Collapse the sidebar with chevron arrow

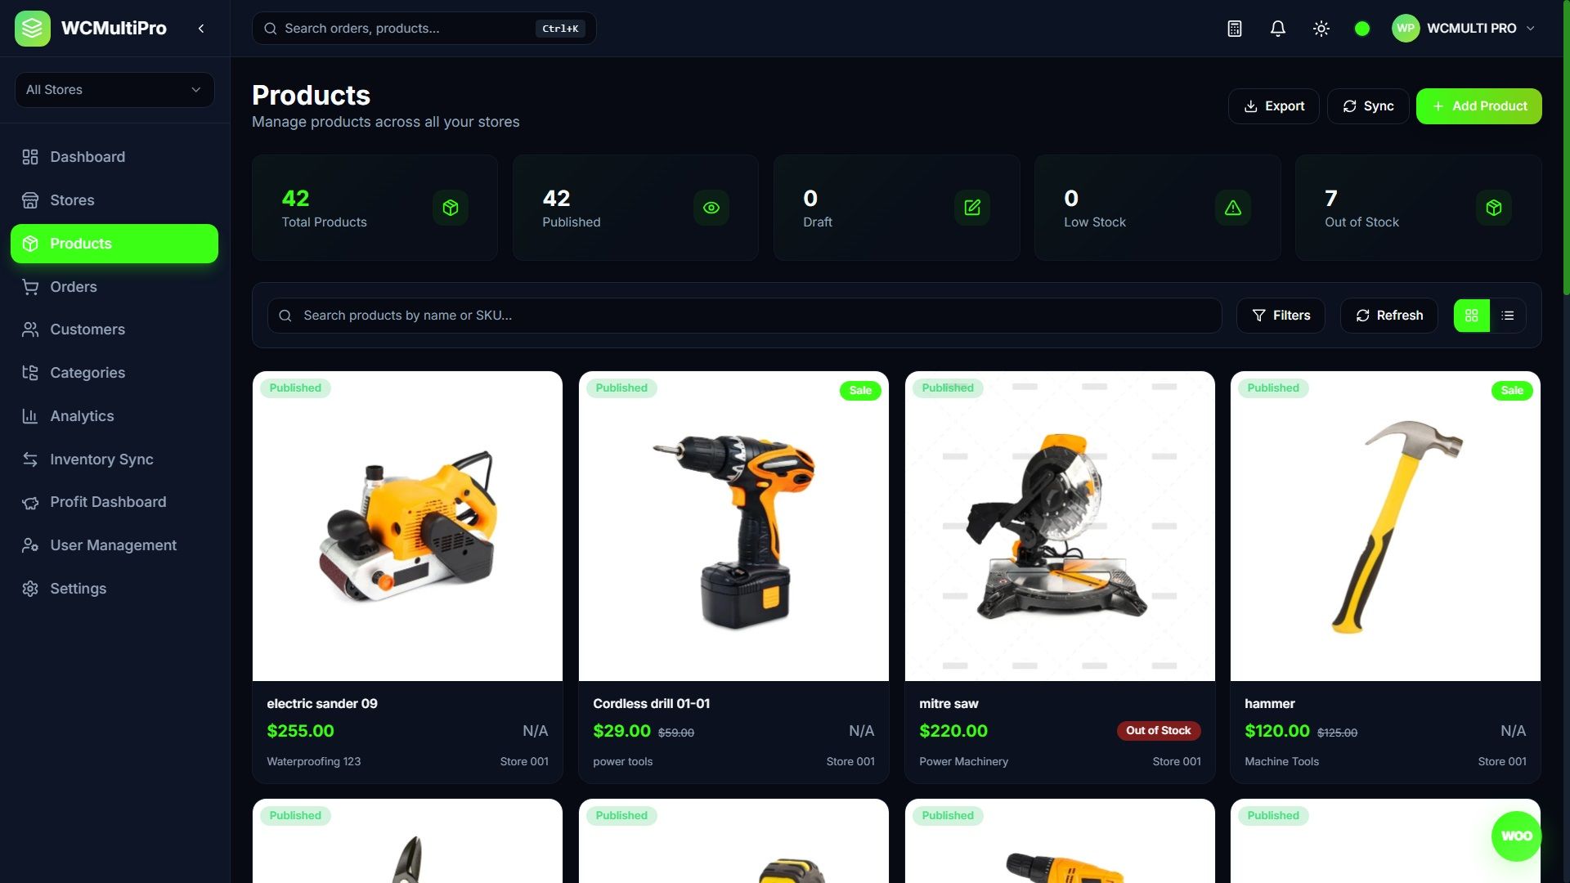(x=201, y=29)
